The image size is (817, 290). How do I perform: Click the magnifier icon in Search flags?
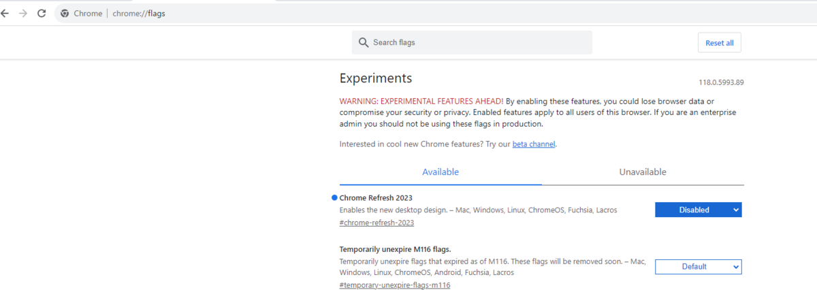pyautogui.click(x=364, y=42)
